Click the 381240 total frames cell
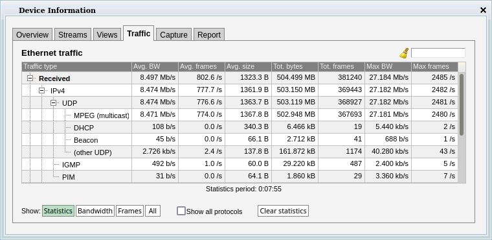 [341, 77]
